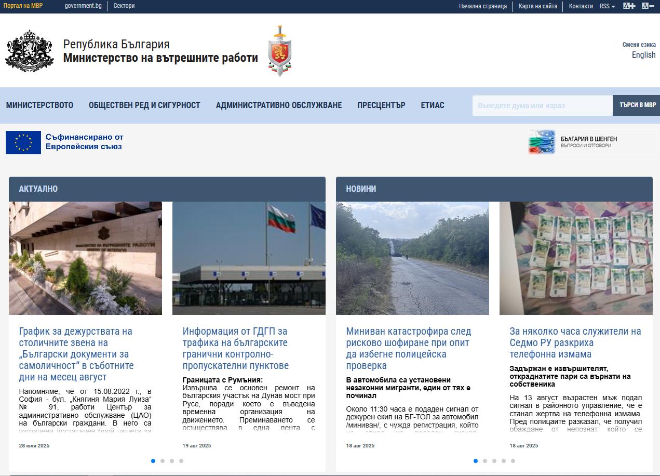
Task: Select fourth Актуално carousel dot
Action: [181, 461]
